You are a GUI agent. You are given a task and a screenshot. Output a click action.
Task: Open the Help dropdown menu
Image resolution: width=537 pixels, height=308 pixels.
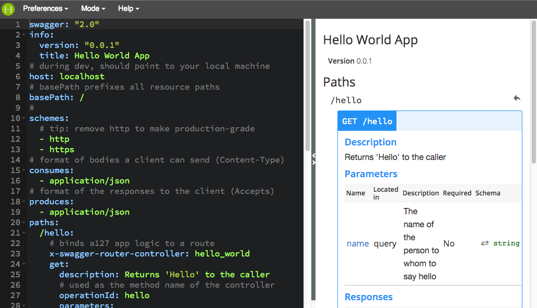tap(129, 9)
